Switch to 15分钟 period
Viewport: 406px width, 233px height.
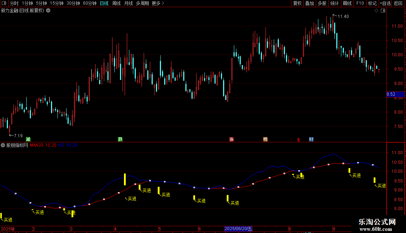click(56, 3)
